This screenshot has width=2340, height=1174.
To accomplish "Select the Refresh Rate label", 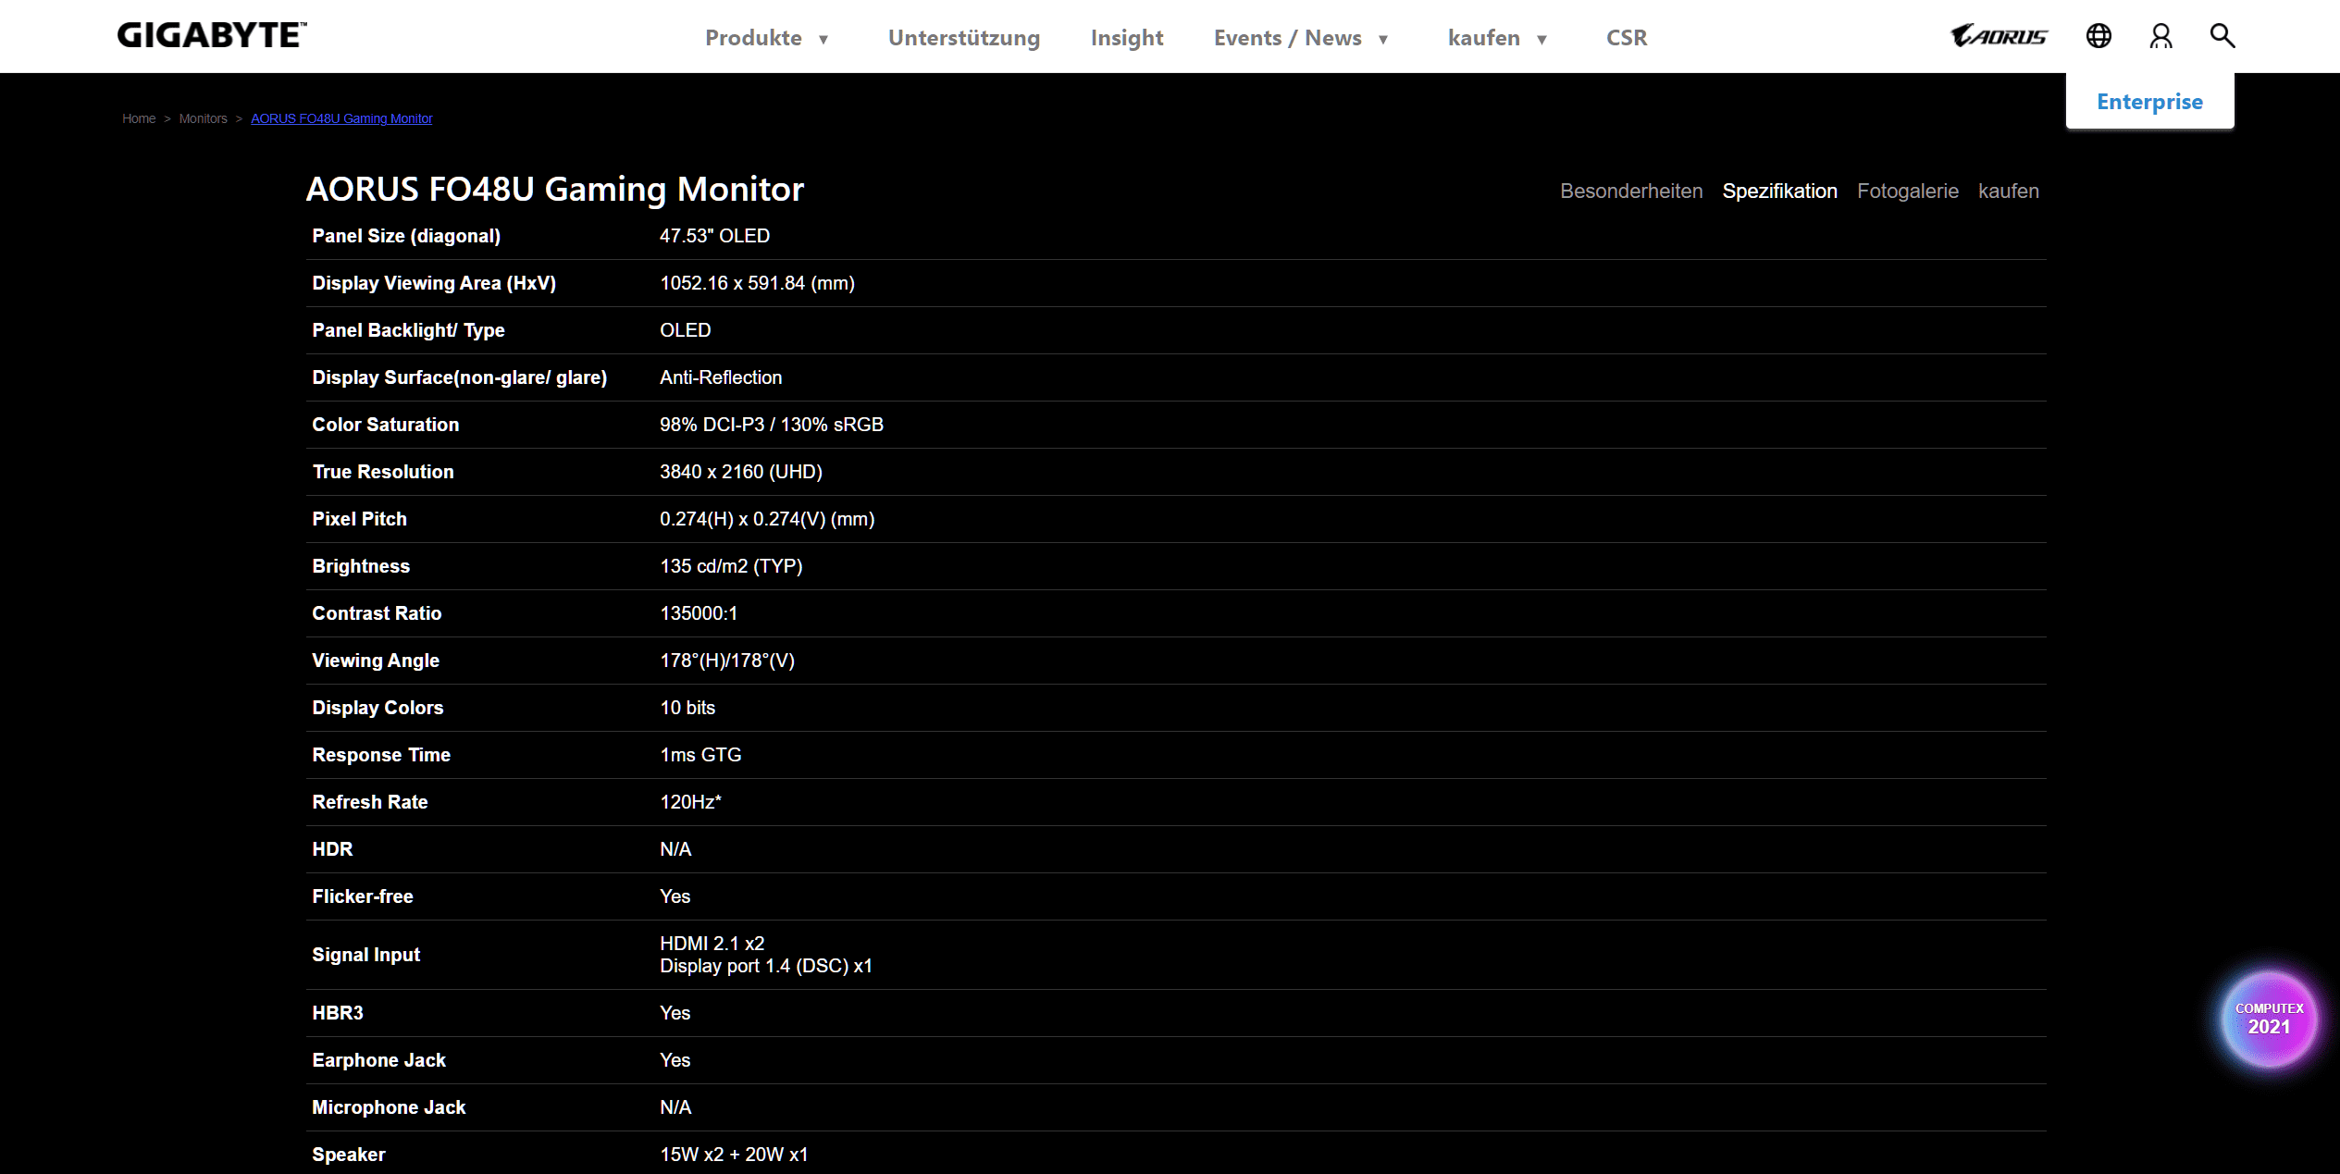I will (x=370, y=802).
